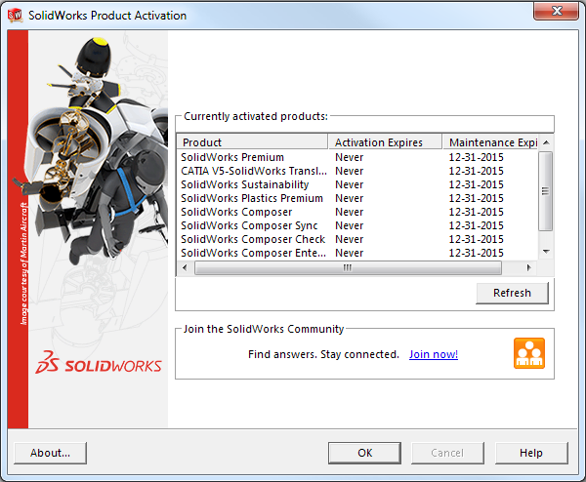The height and width of the screenshot is (482, 586).
Task: Click the SolidWorks title bar app icon
Action: click(16, 16)
